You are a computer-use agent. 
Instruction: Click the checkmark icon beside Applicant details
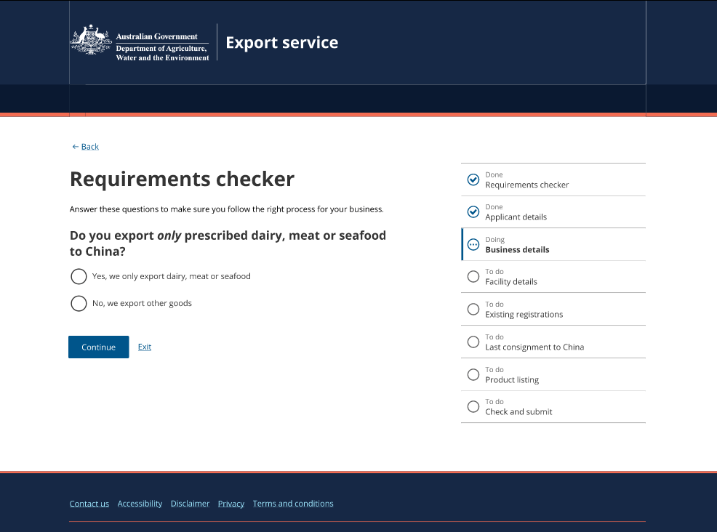tap(473, 211)
